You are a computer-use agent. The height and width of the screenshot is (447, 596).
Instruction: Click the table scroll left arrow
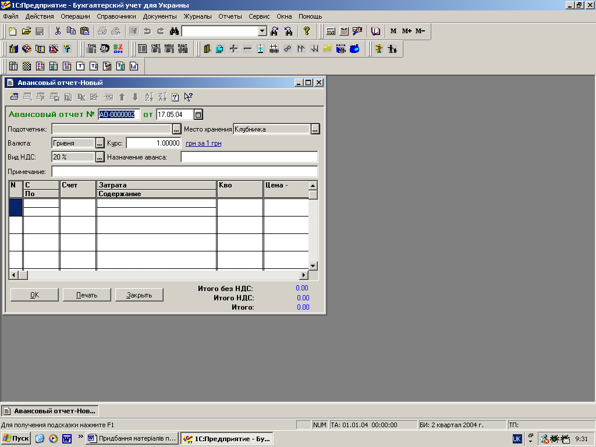pyautogui.click(x=14, y=275)
